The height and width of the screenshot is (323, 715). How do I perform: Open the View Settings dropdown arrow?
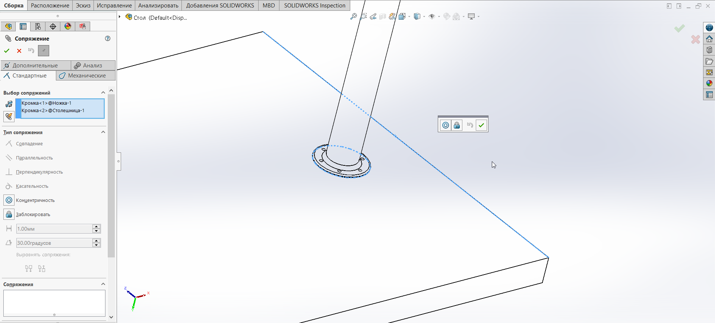pos(478,16)
